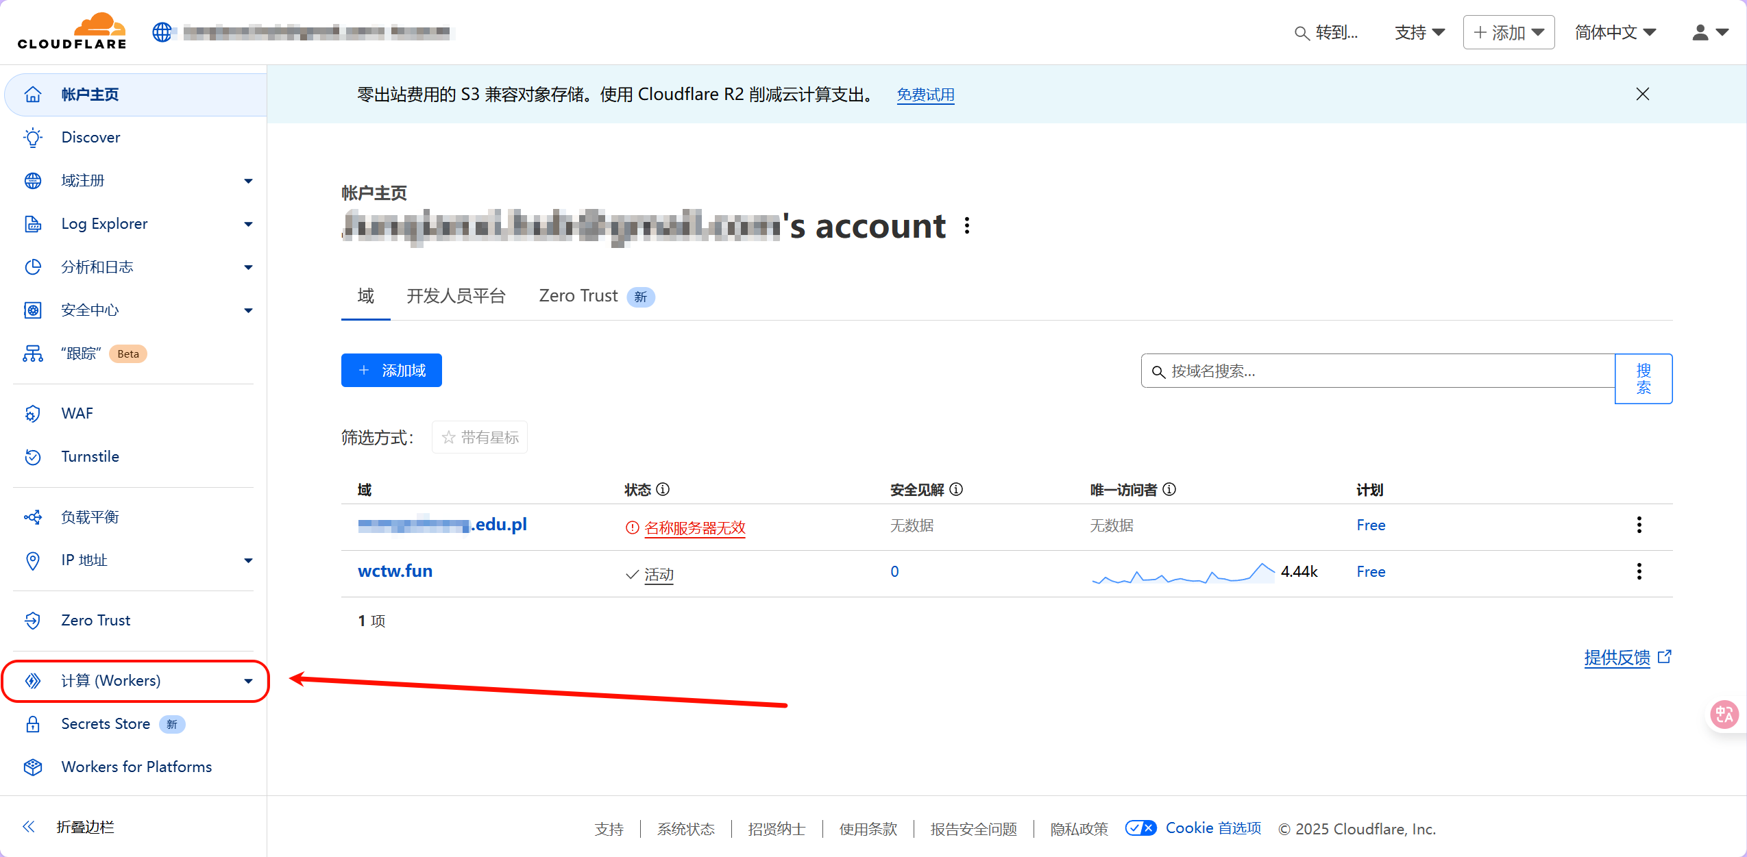
Task: Open Discover in the sidebar
Action: tap(90, 137)
